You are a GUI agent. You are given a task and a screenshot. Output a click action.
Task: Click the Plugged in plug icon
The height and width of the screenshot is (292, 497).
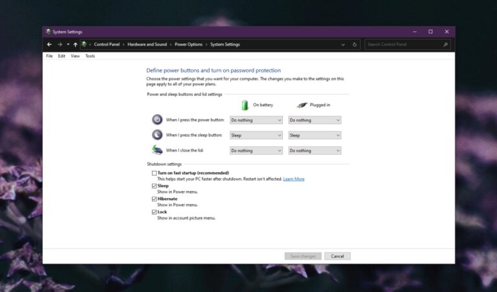tap(302, 105)
